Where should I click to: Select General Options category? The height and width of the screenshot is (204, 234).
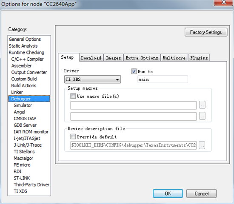pos(25,39)
